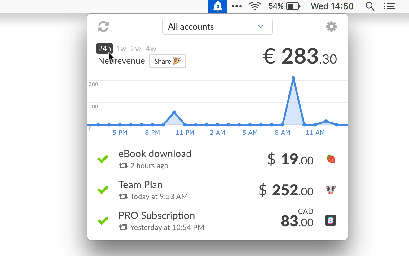Image resolution: width=409 pixels, height=256 pixels.
Task: Click the Share button
Action: tap(168, 61)
